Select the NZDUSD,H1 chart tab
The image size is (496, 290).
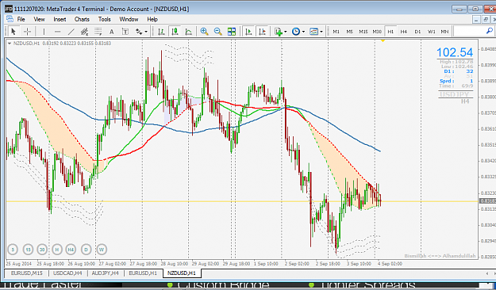point(182,273)
